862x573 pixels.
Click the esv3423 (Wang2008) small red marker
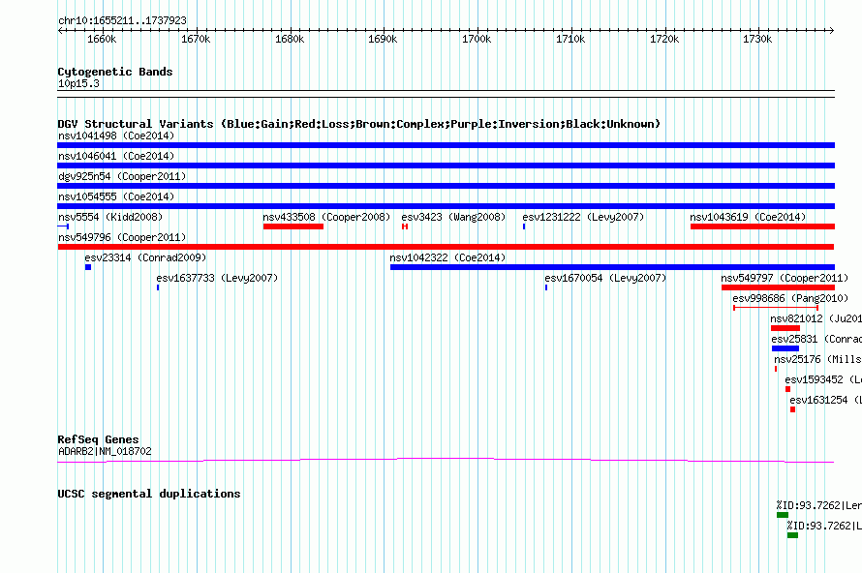pyautogui.click(x=405, y=226)
